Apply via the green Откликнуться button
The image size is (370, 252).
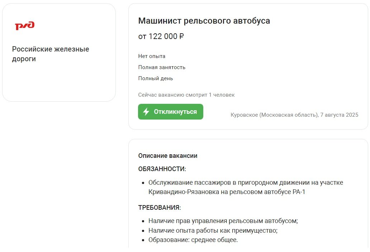point(171,112)
